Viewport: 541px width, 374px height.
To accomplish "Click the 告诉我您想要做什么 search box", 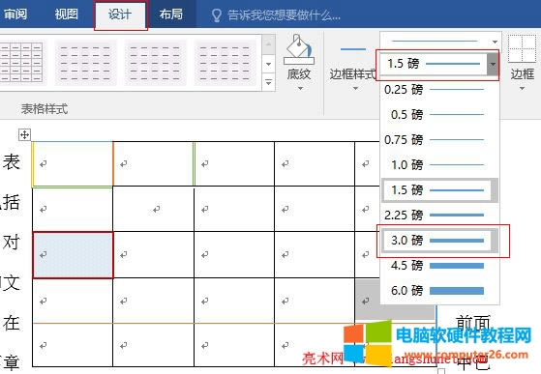I will pyautogui.click(x=284, y=15).
